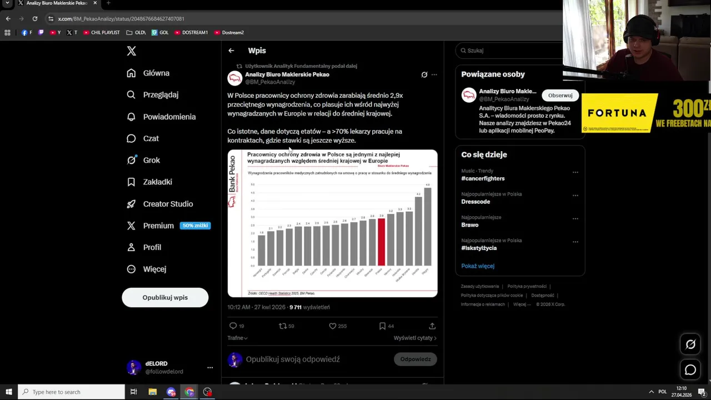Open Task View on taskbar
This screenshot has height=400, width=711.
point(133,392)
